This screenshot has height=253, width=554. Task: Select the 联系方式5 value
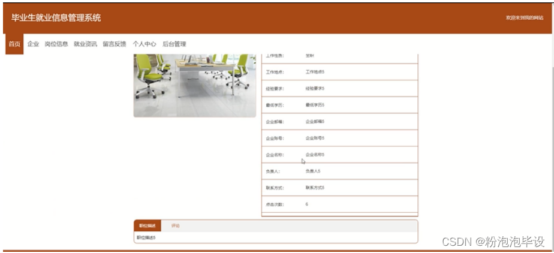315,188
